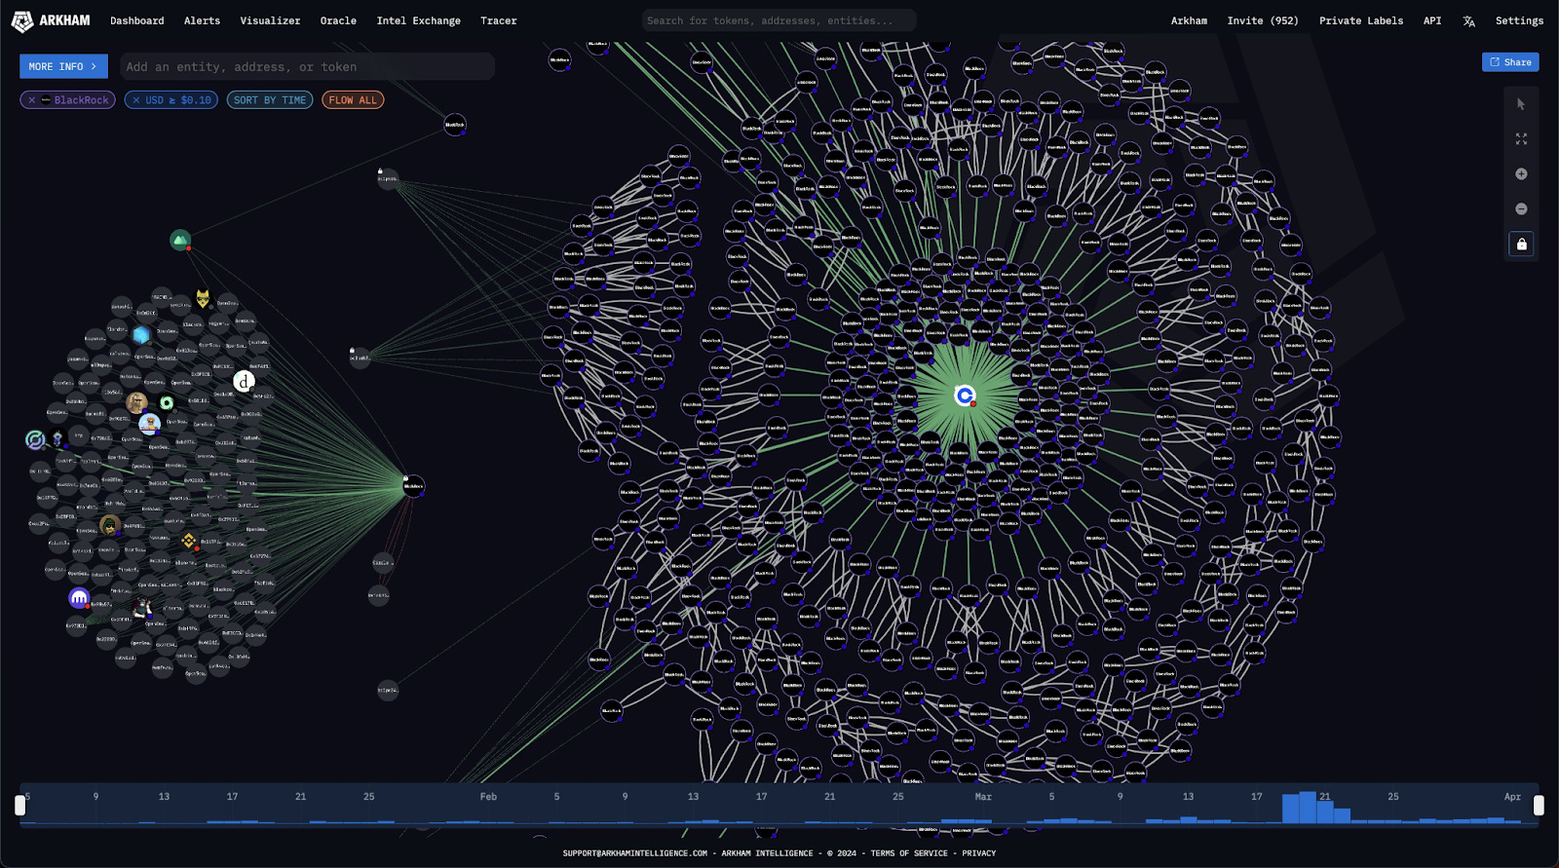Image resolution: width=1559 pixels, height=868 pixels.
Task: Go to Intel Exchange
Action: click(x=419, y=20)
